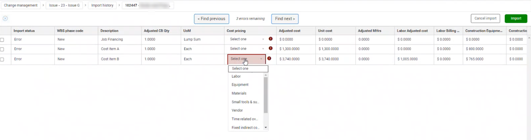Image resolution: width=531 pixels, height=140 pixels.
Task: Click dropdown list scroll down arrow
Action: click(x=266, y=128)
